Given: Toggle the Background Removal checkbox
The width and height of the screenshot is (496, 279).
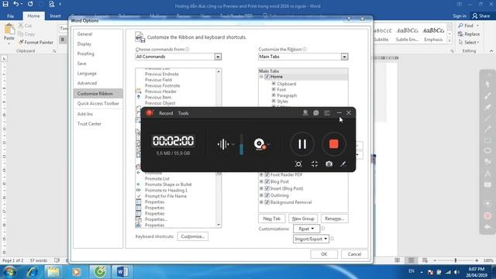Looking at the screenshot, I should coord(267,202).
